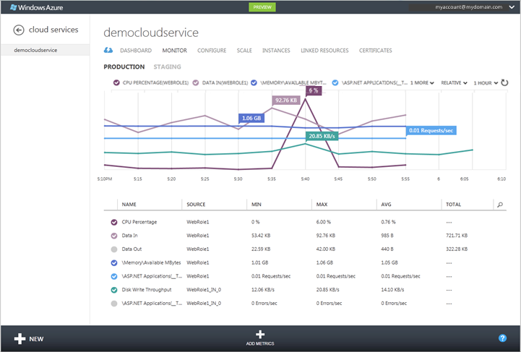Toggle Disk Write Throughput checkbox
This screenshot has height=352, width=521.
coord(114,290)
